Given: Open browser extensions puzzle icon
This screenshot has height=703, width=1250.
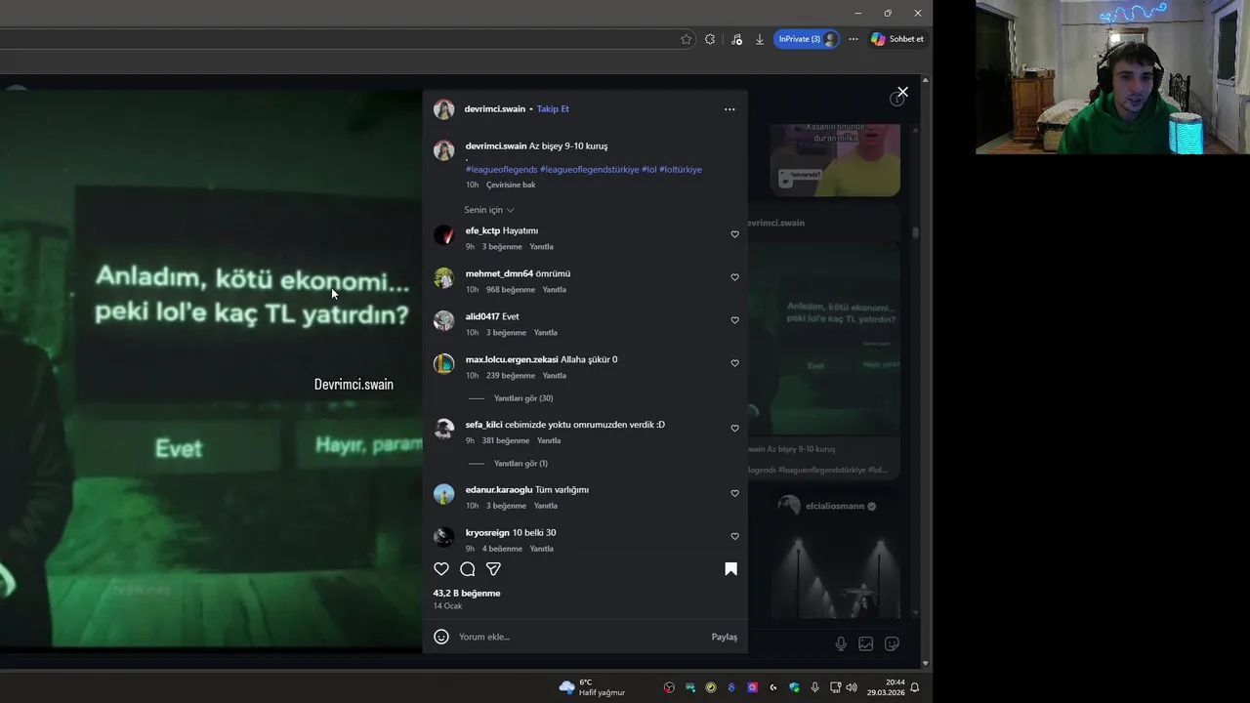Looking at the screenshot, I should pos(710,39).
